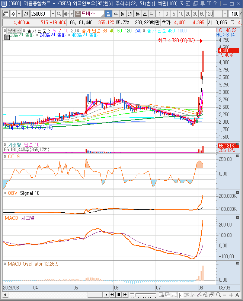Screen dimensions: 243x301
Task: Select the 60 interval button
Action: point(202,14)
